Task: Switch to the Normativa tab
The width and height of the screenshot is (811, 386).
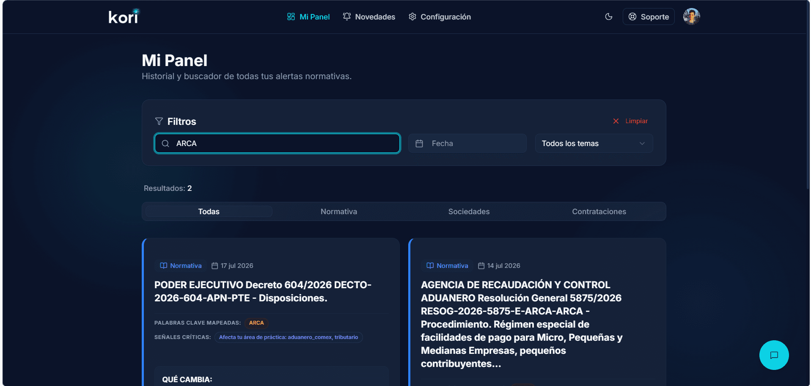Action: (339, 212)
